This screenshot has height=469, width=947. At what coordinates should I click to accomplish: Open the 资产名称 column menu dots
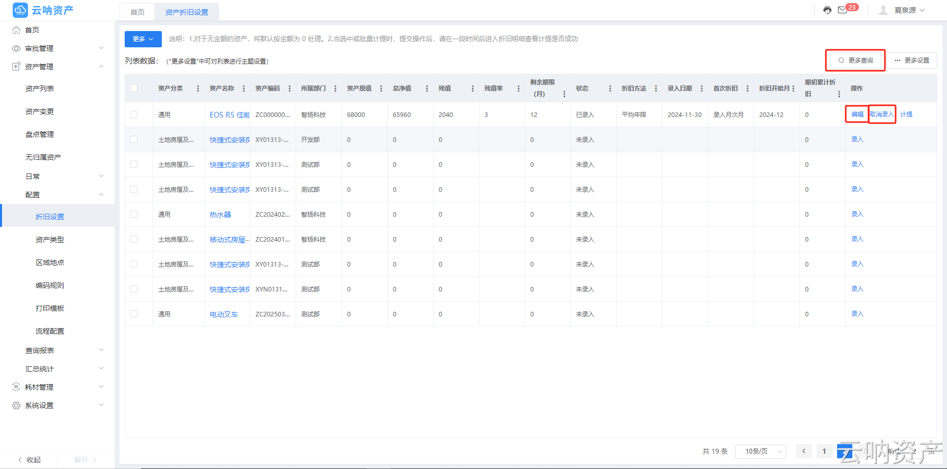pyautogui.click(x=244, y=89)
